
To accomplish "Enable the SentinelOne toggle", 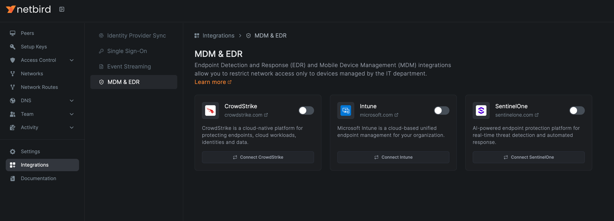I will pos(577,110).
